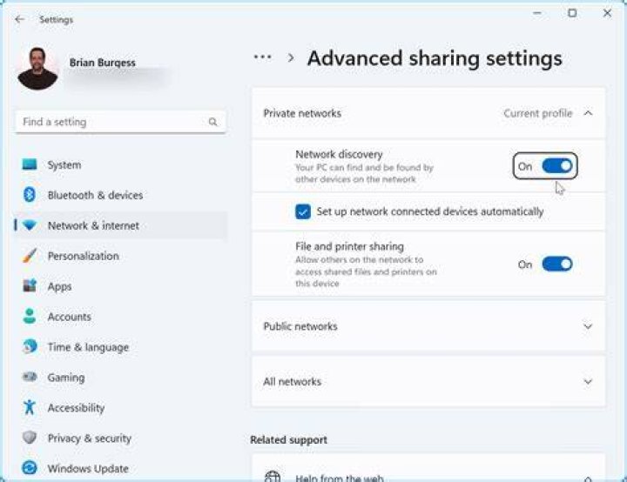Click the Bluetooth icon in sidebar

(x=30, y=195)
